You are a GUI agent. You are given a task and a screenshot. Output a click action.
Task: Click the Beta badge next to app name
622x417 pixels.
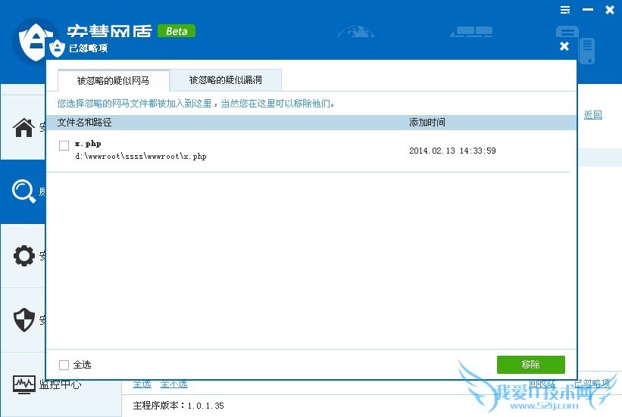(177, 31)
